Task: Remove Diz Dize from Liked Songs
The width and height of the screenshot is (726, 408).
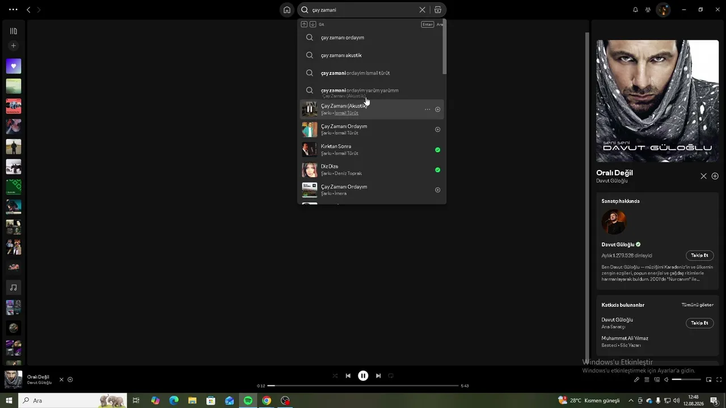Action: [x=437, y=169]
